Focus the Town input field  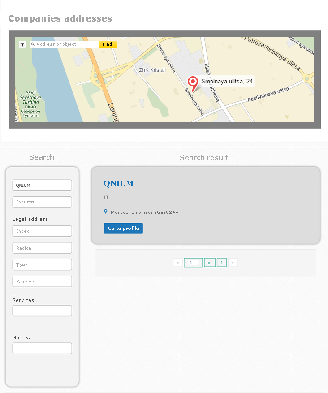pyautogui.click(x=42, y=265)
